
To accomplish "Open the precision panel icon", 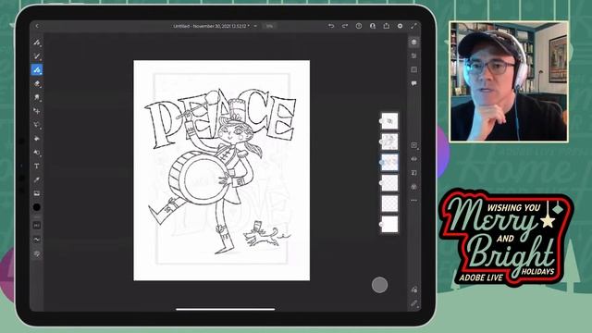I will 413,70.
